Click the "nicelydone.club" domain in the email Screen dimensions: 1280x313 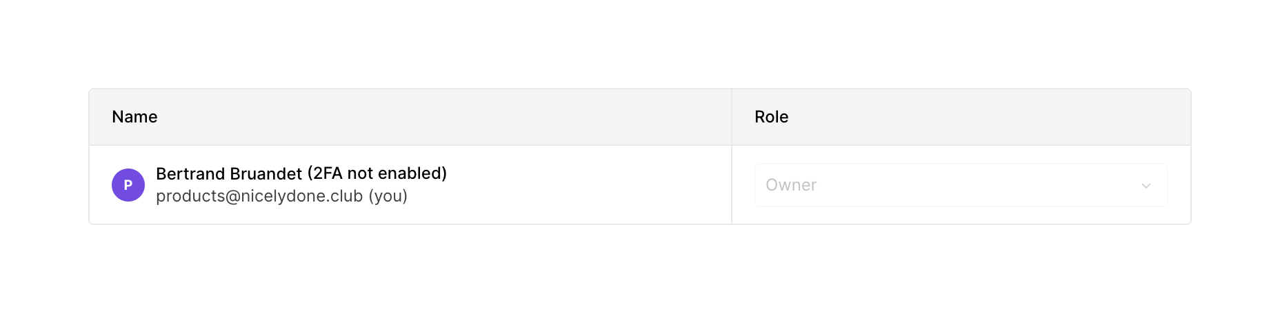point(301,196)
